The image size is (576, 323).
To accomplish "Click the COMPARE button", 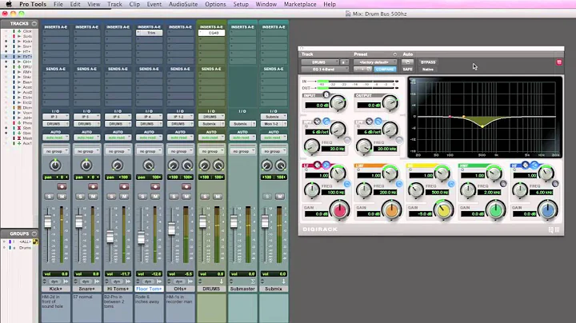I will 385,69.
